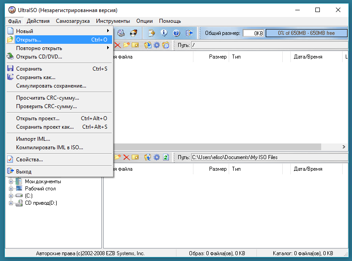Click red X delete icon in lower local toolbar

pyautogui.click(x=126, y=157)
